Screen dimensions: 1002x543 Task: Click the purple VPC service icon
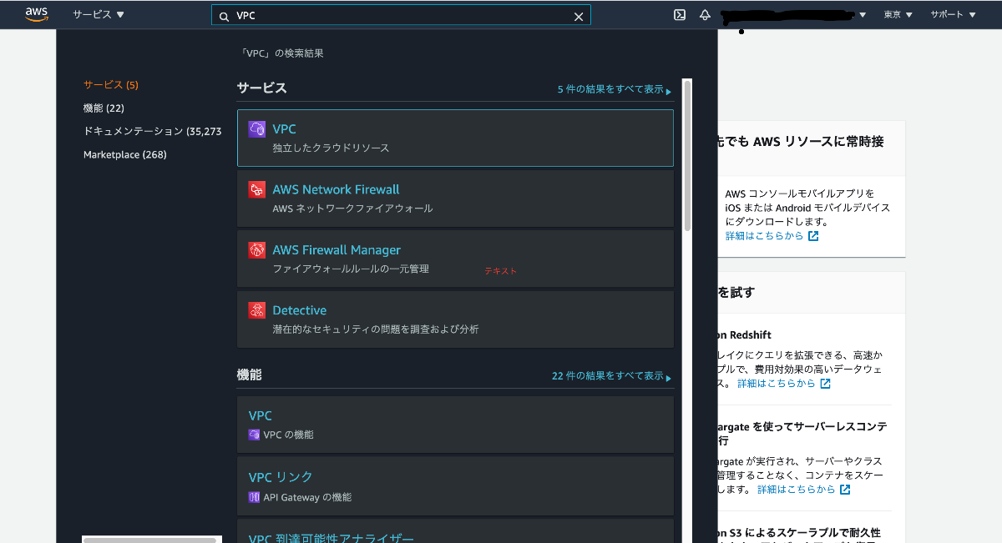pyautogui.click(x=257, y=128)
